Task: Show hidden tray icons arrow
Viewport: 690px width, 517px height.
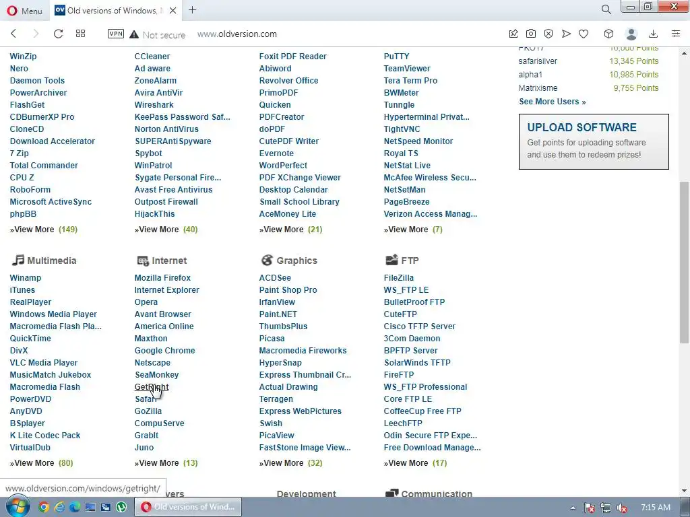Action: (573, 508)
